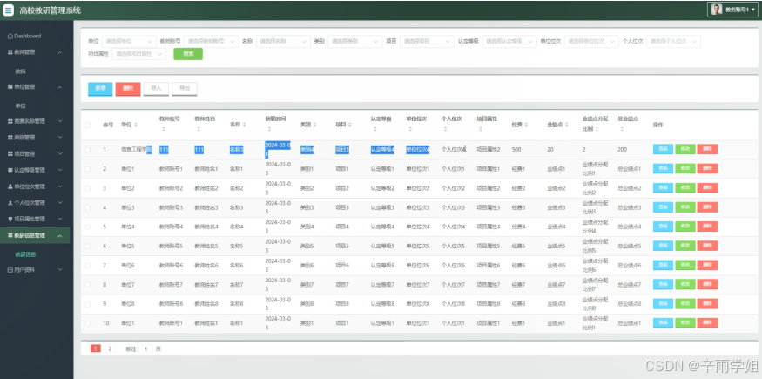Check the checkbox for row 7 单位6
762x379 pixels.
point(87,265)
